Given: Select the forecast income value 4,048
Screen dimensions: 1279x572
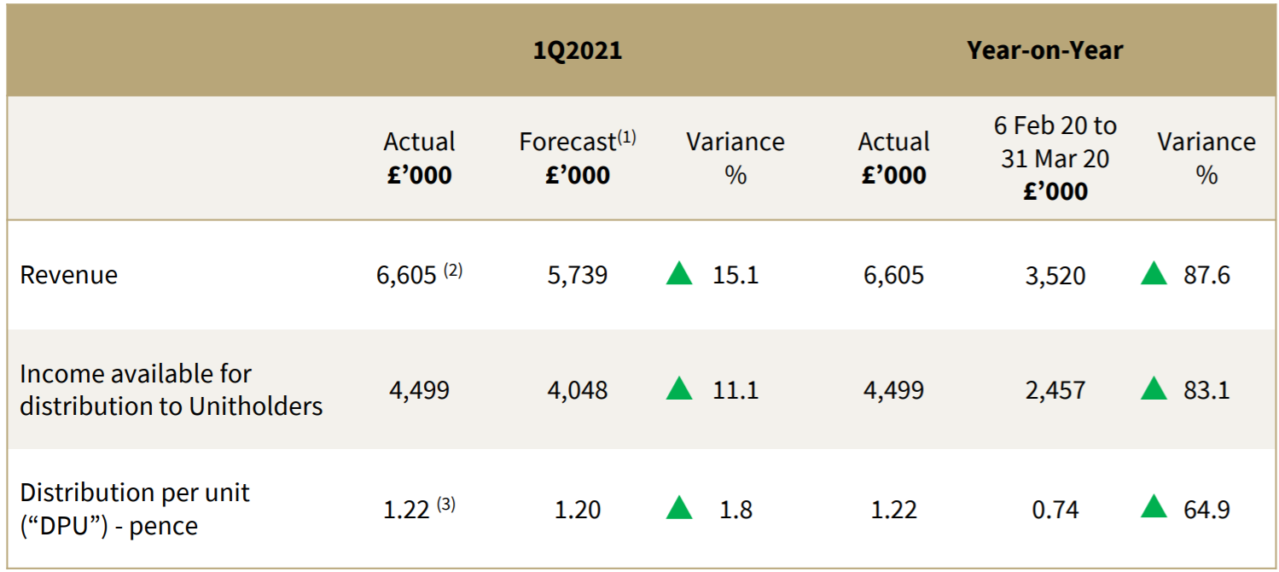Looking at the screenshot, I should [x=578, y=390].
